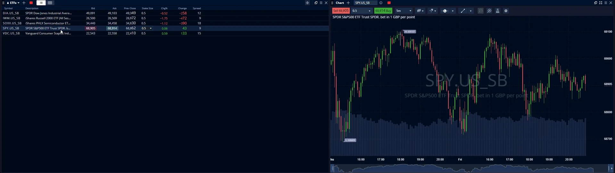Image resolution: width=615 pixels, height=173 pixels.
Task: Zoom out the chart
Action: coord(481,11)
